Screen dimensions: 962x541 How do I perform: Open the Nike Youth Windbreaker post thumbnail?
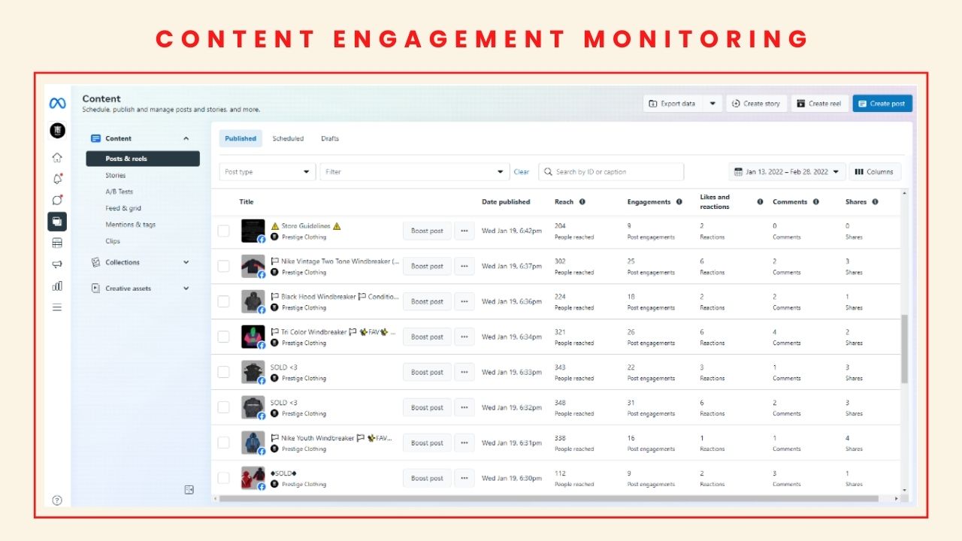(253, 443)
